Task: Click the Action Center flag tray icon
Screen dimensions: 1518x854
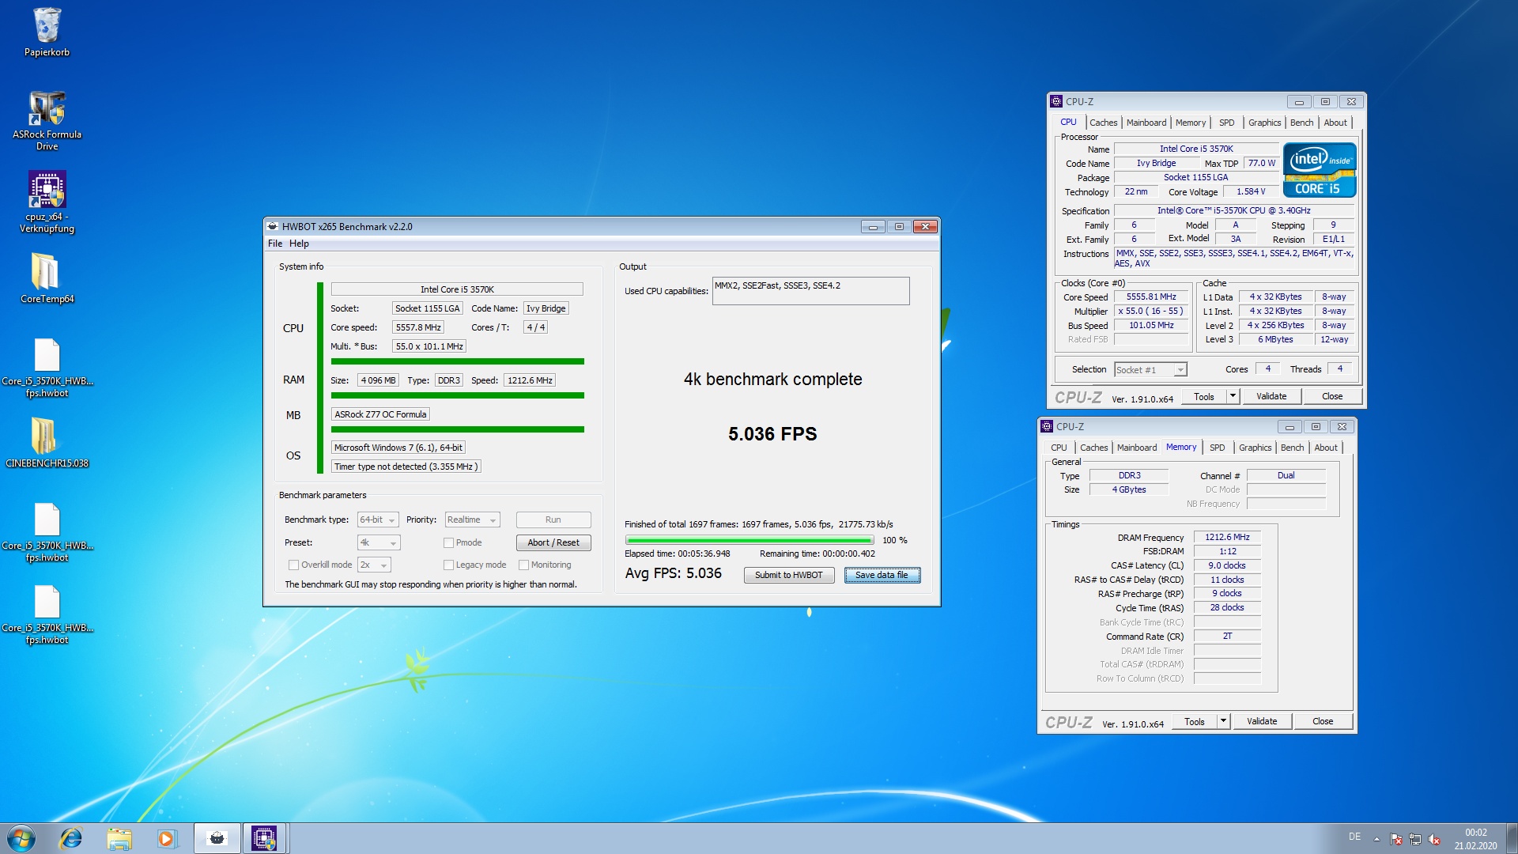Action: [x=1396, y=839]
